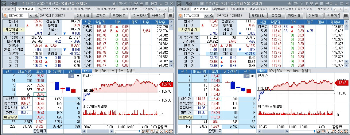350x135 pixels.
Task: Click the print icon in right window title bar
Action: [316, 3]
